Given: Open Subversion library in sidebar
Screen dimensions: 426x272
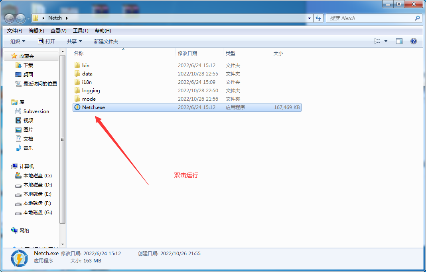Looking at the screenshot, I should [x=36, y=111].
